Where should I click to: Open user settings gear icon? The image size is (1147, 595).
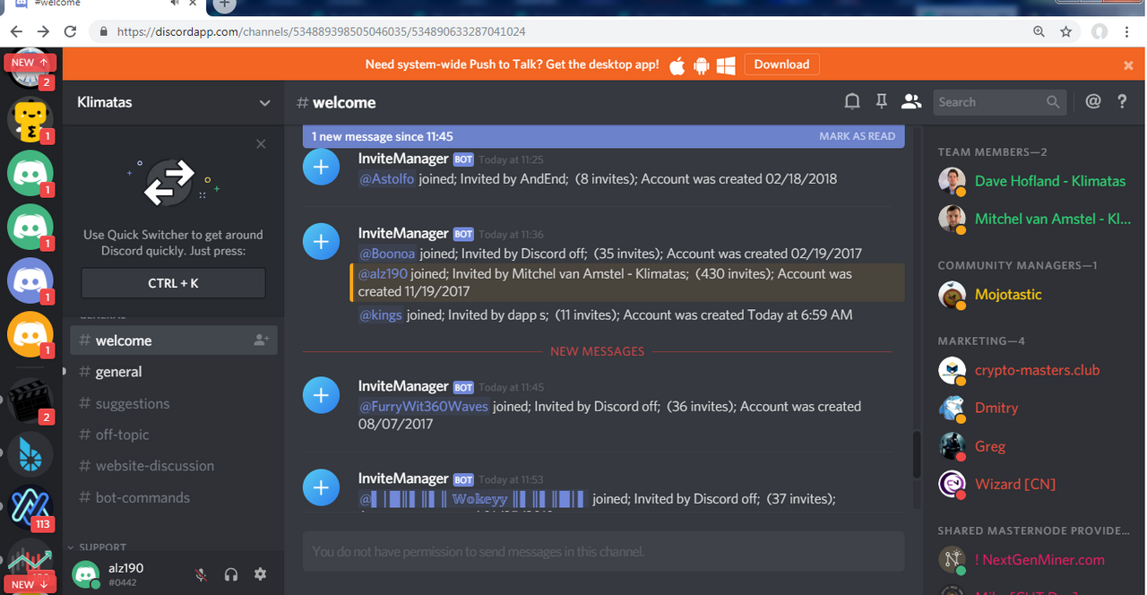pyautogui.click(x=260, y=574)
